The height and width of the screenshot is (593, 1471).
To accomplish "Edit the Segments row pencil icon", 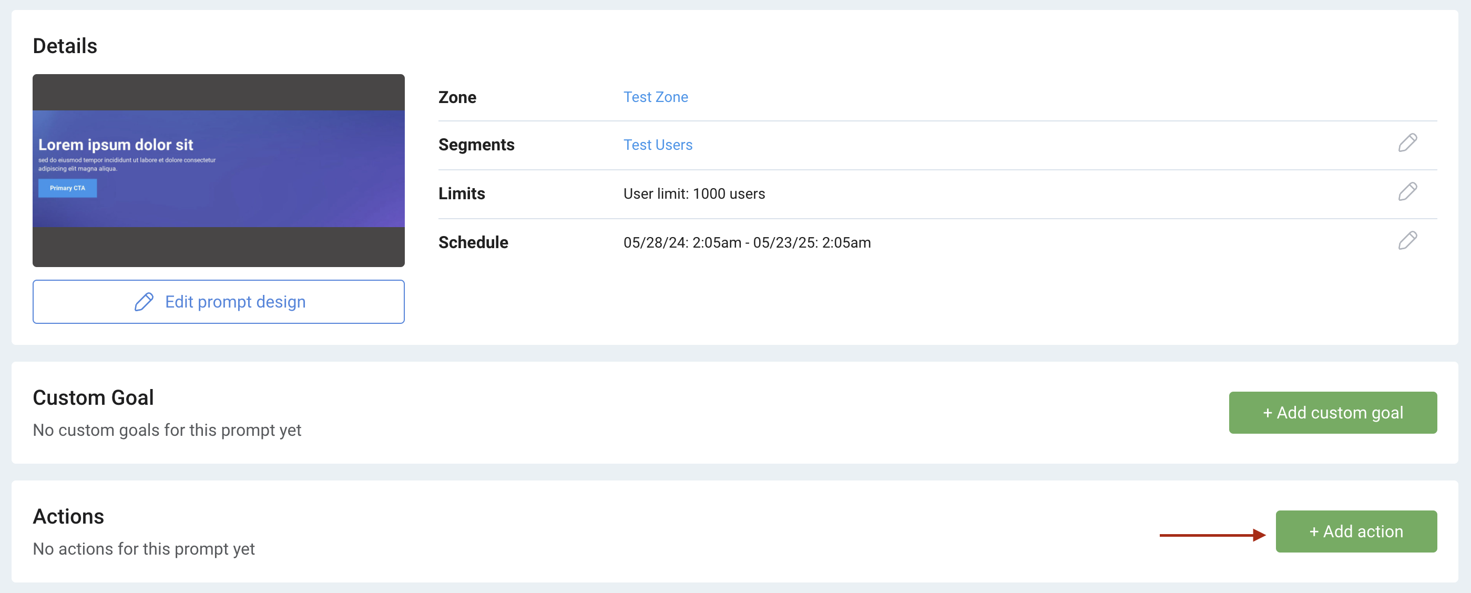I will [1407, 142].
